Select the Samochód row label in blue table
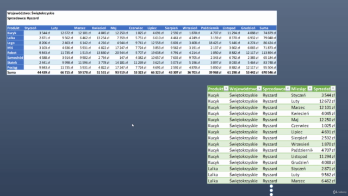 (15, 58)
